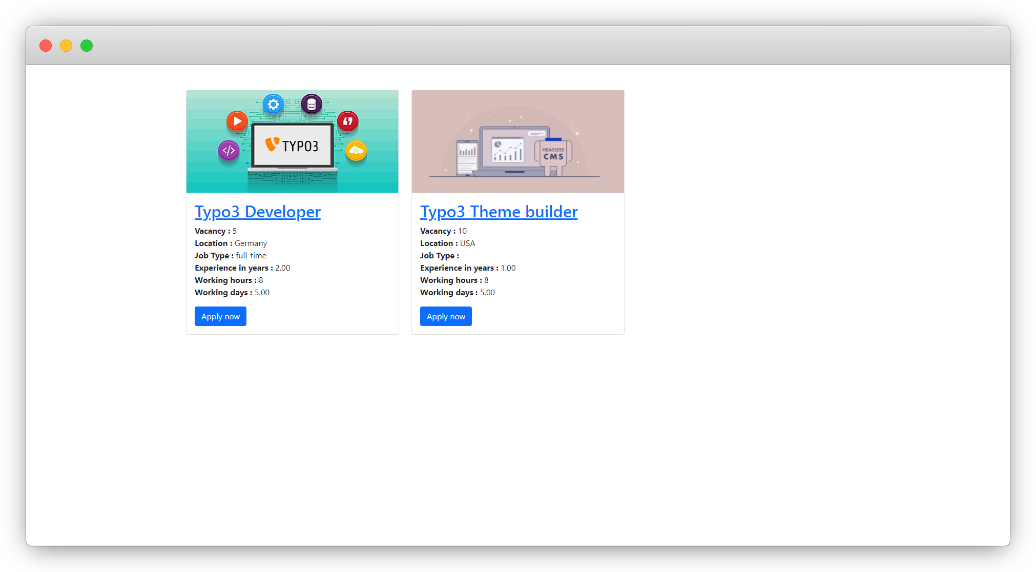The image size is (1036, 572).
Task: Click the yellow minimize window button
Action: tap(66, 46)
